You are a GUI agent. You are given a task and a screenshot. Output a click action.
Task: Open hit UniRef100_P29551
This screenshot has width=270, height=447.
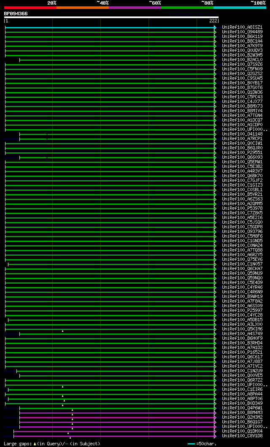point(243,152)
